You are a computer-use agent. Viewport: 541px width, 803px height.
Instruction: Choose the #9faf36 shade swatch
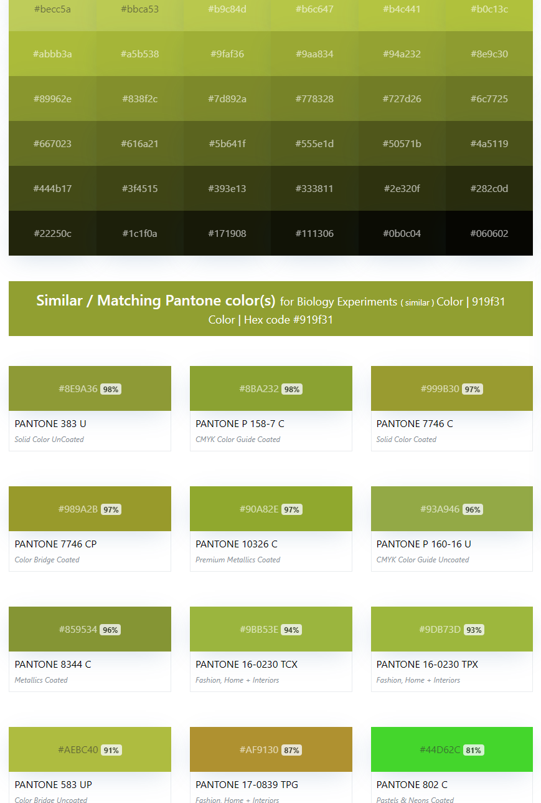pos(227,54)
